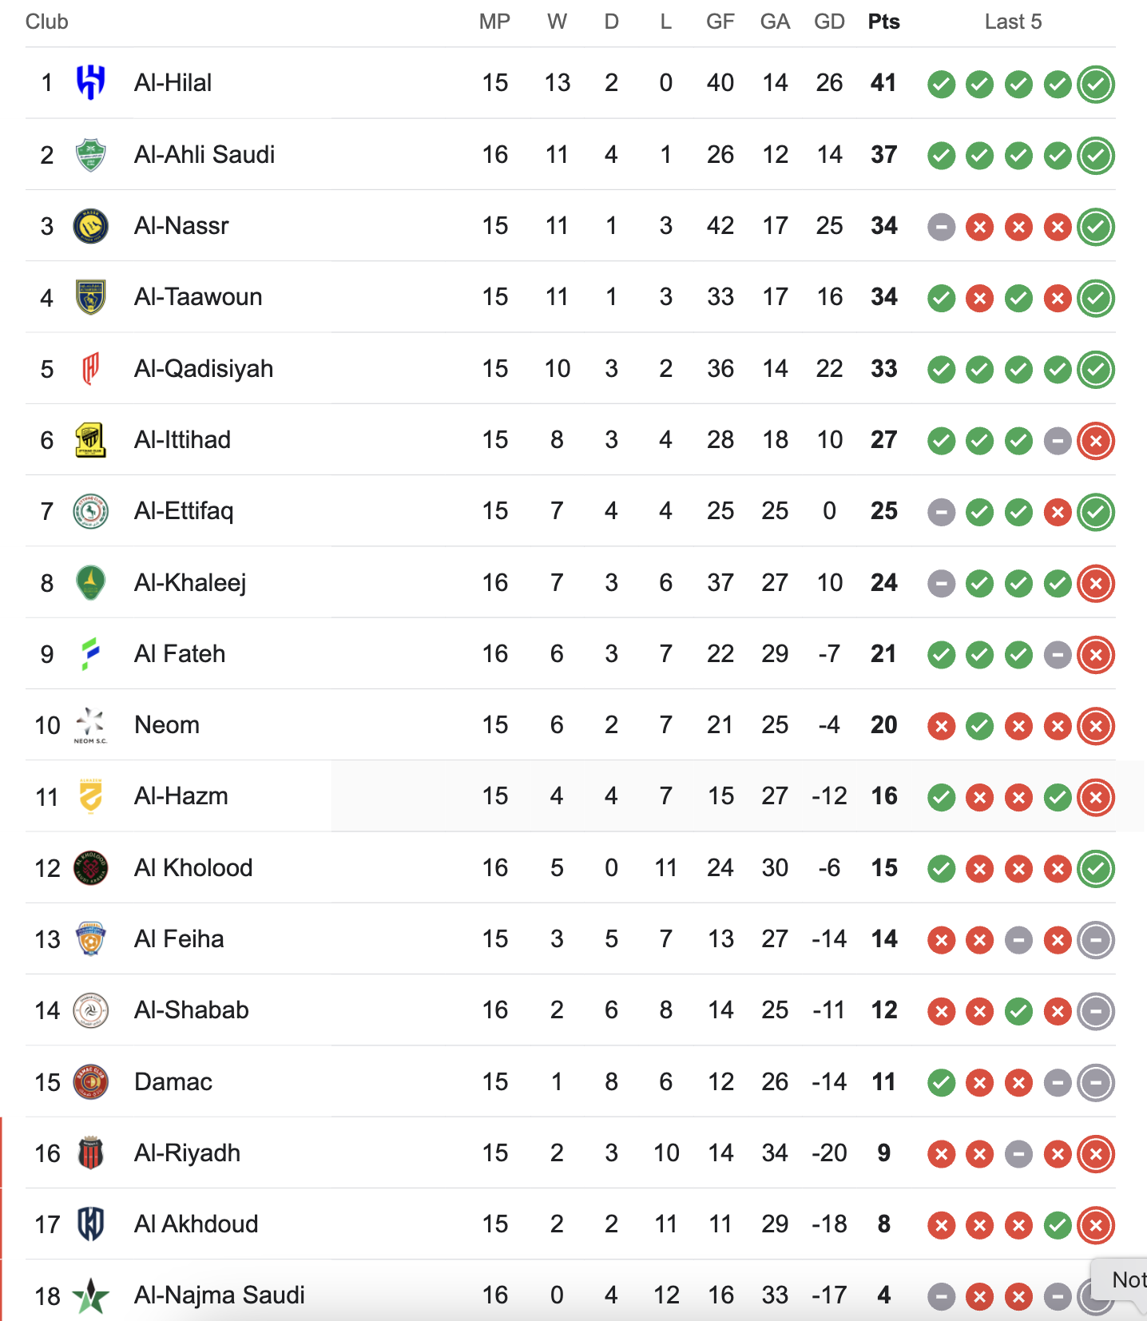Click the Last 5 column header
1147x1321 pixels.
point(1013,22)
